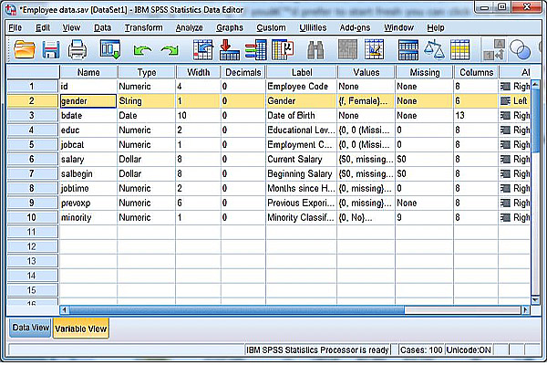Open the Analyze menu
This screenshot has height=365, width=547.
pyautogui.click(x=189, y=27)
